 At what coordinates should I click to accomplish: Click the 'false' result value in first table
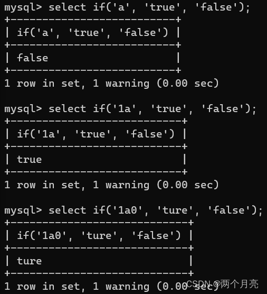point(33,58)
